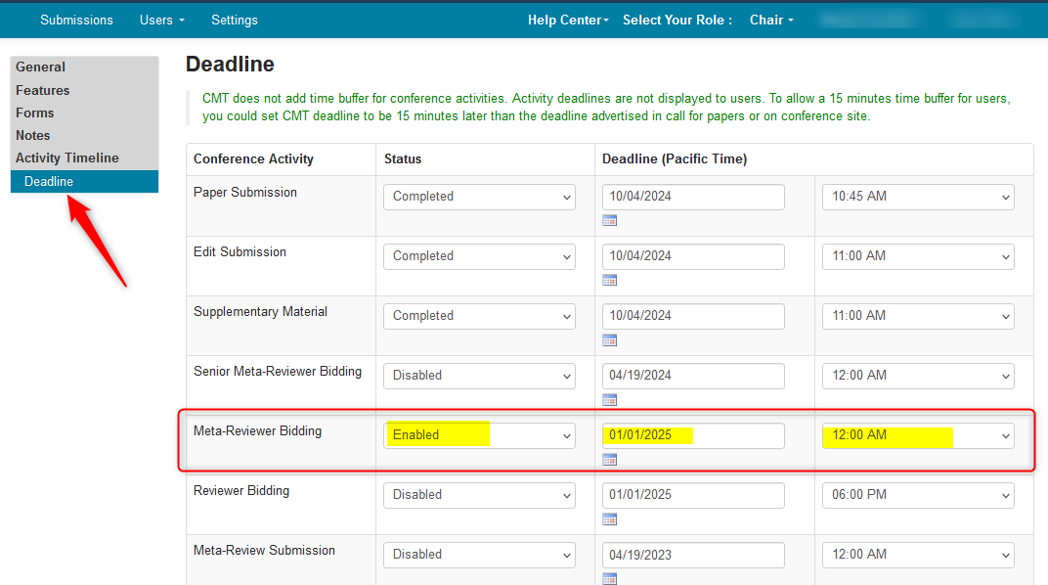Open calendar picker for Paper Submission date

610,221
